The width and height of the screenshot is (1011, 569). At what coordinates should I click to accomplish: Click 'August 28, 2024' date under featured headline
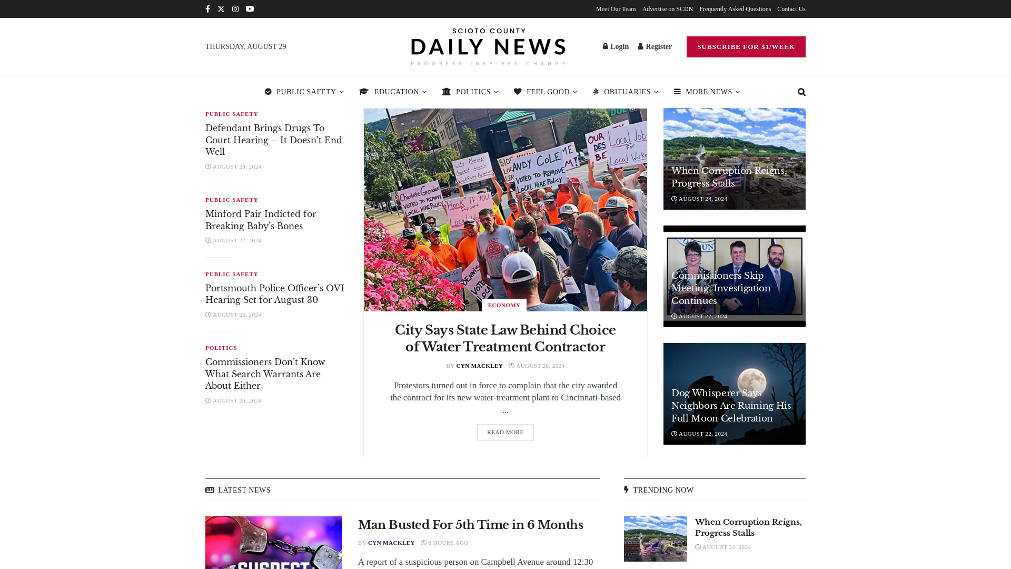coord(537,366)
